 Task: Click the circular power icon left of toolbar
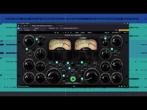(18, 33)
